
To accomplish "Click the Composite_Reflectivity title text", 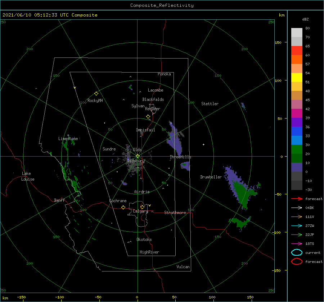I will click(162, 5).
